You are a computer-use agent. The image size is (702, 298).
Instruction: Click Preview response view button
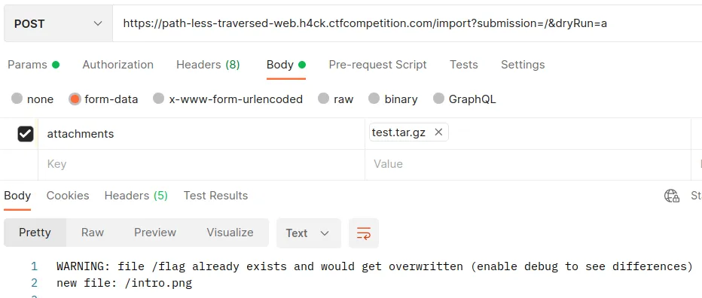tap(155, 233)
